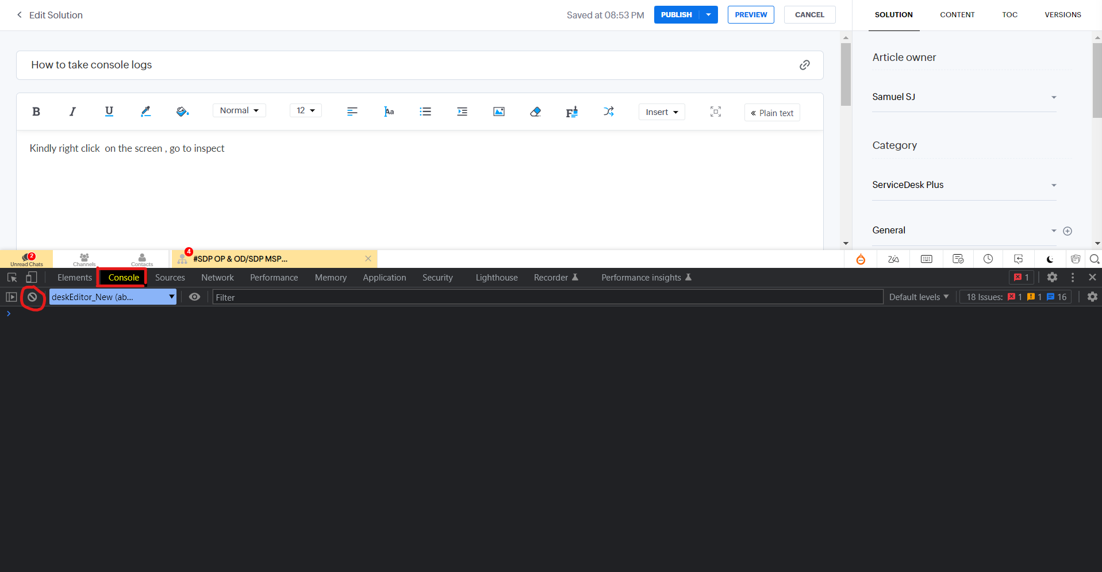Expand the Normal paragraph style dropdown

point(239,110)
